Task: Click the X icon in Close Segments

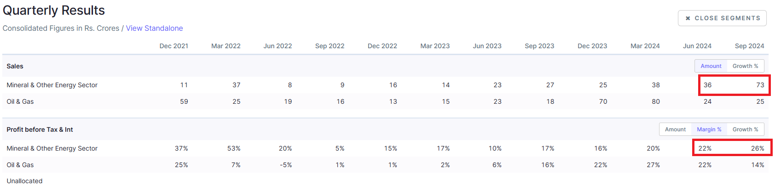Action: [688, 18]
